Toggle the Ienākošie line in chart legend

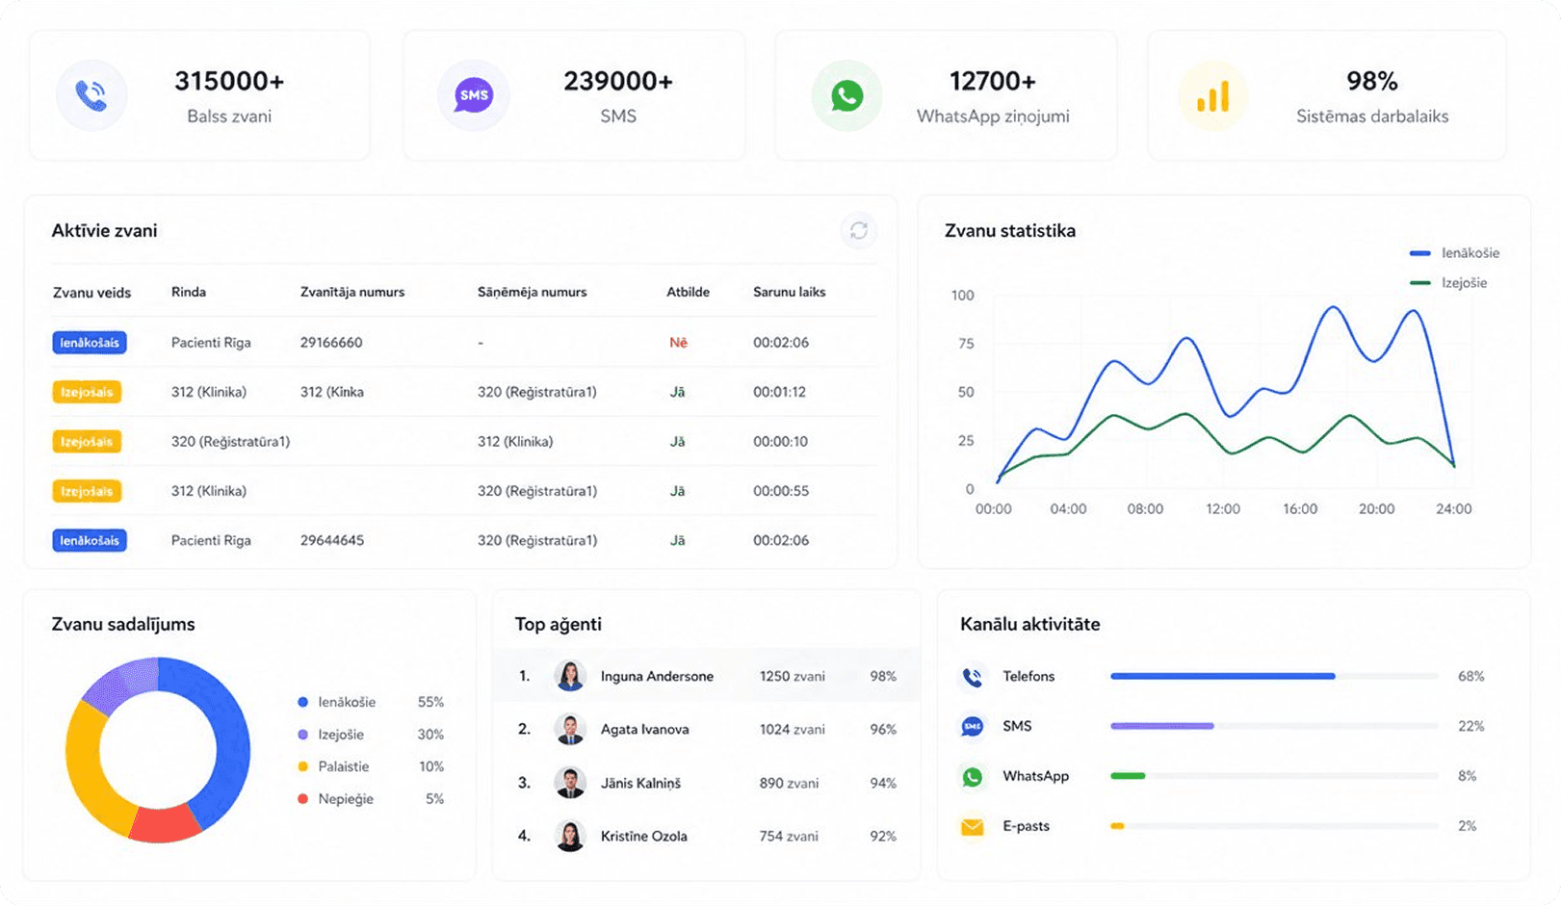[1454, 253]
